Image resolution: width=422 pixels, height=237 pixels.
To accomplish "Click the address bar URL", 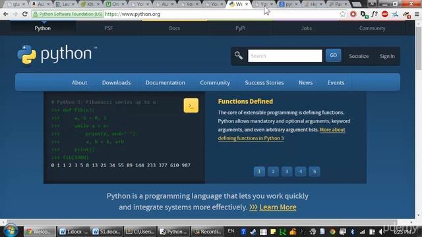I will coord(133,14).
